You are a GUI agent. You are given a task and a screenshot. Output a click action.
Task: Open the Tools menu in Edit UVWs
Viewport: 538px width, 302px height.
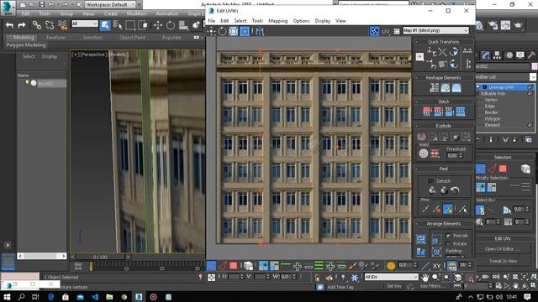point(257,21)
